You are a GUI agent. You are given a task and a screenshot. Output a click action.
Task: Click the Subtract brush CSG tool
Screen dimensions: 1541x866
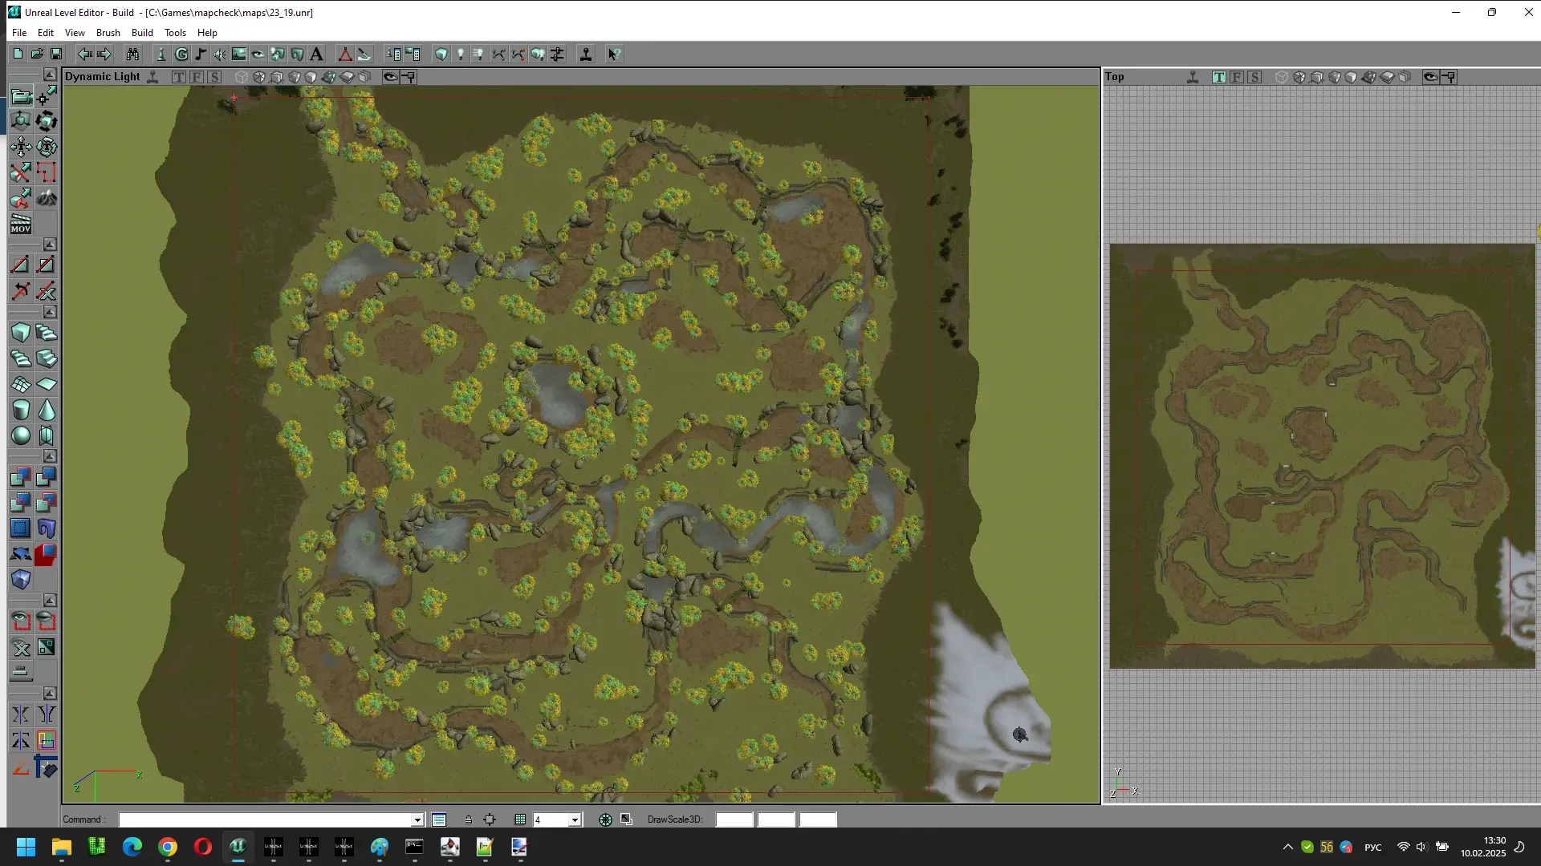[47, 477]
